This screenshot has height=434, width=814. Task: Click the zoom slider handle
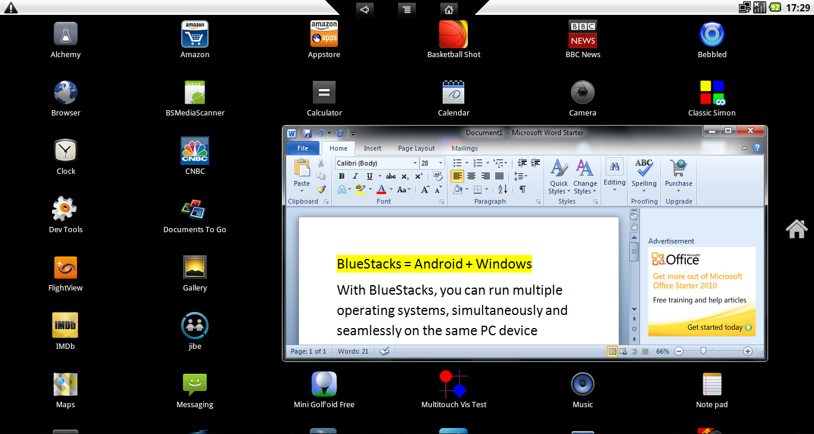[x=703, y=351]
